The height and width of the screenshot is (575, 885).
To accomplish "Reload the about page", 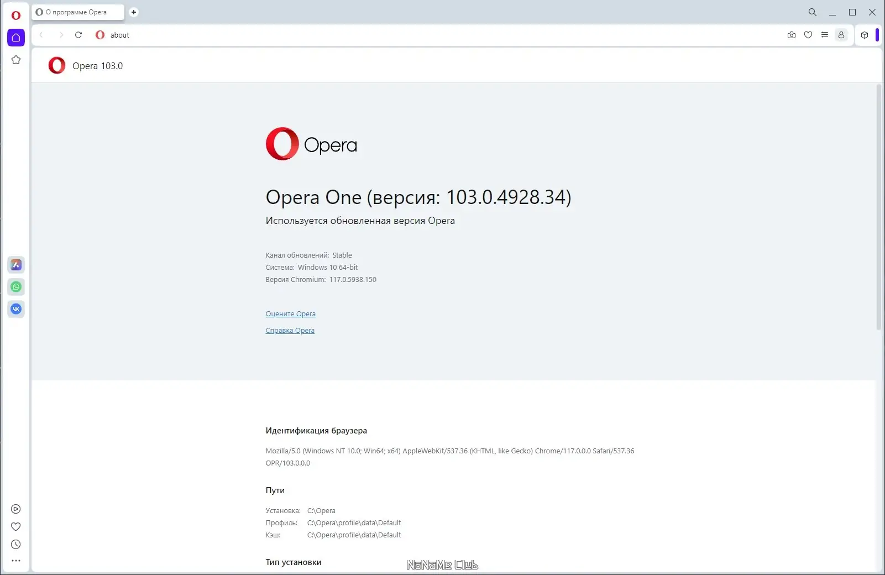I will click(x=78, y=35).
